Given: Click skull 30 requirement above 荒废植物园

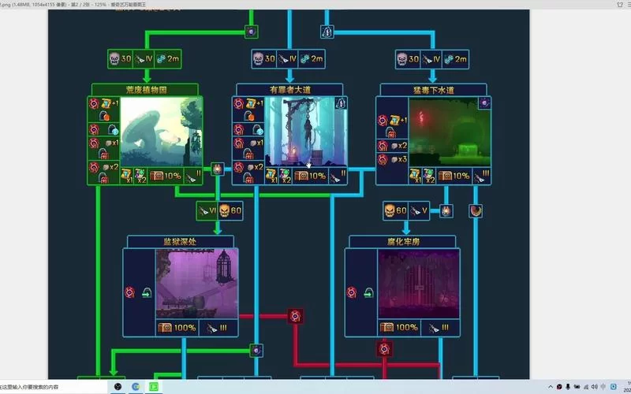Looking at the screenshot, I should [121, 58].
